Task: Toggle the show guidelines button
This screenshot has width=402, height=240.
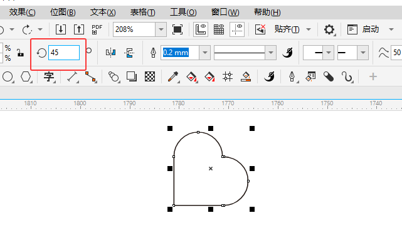Action: pyautogui.click(x=237, y=29)
